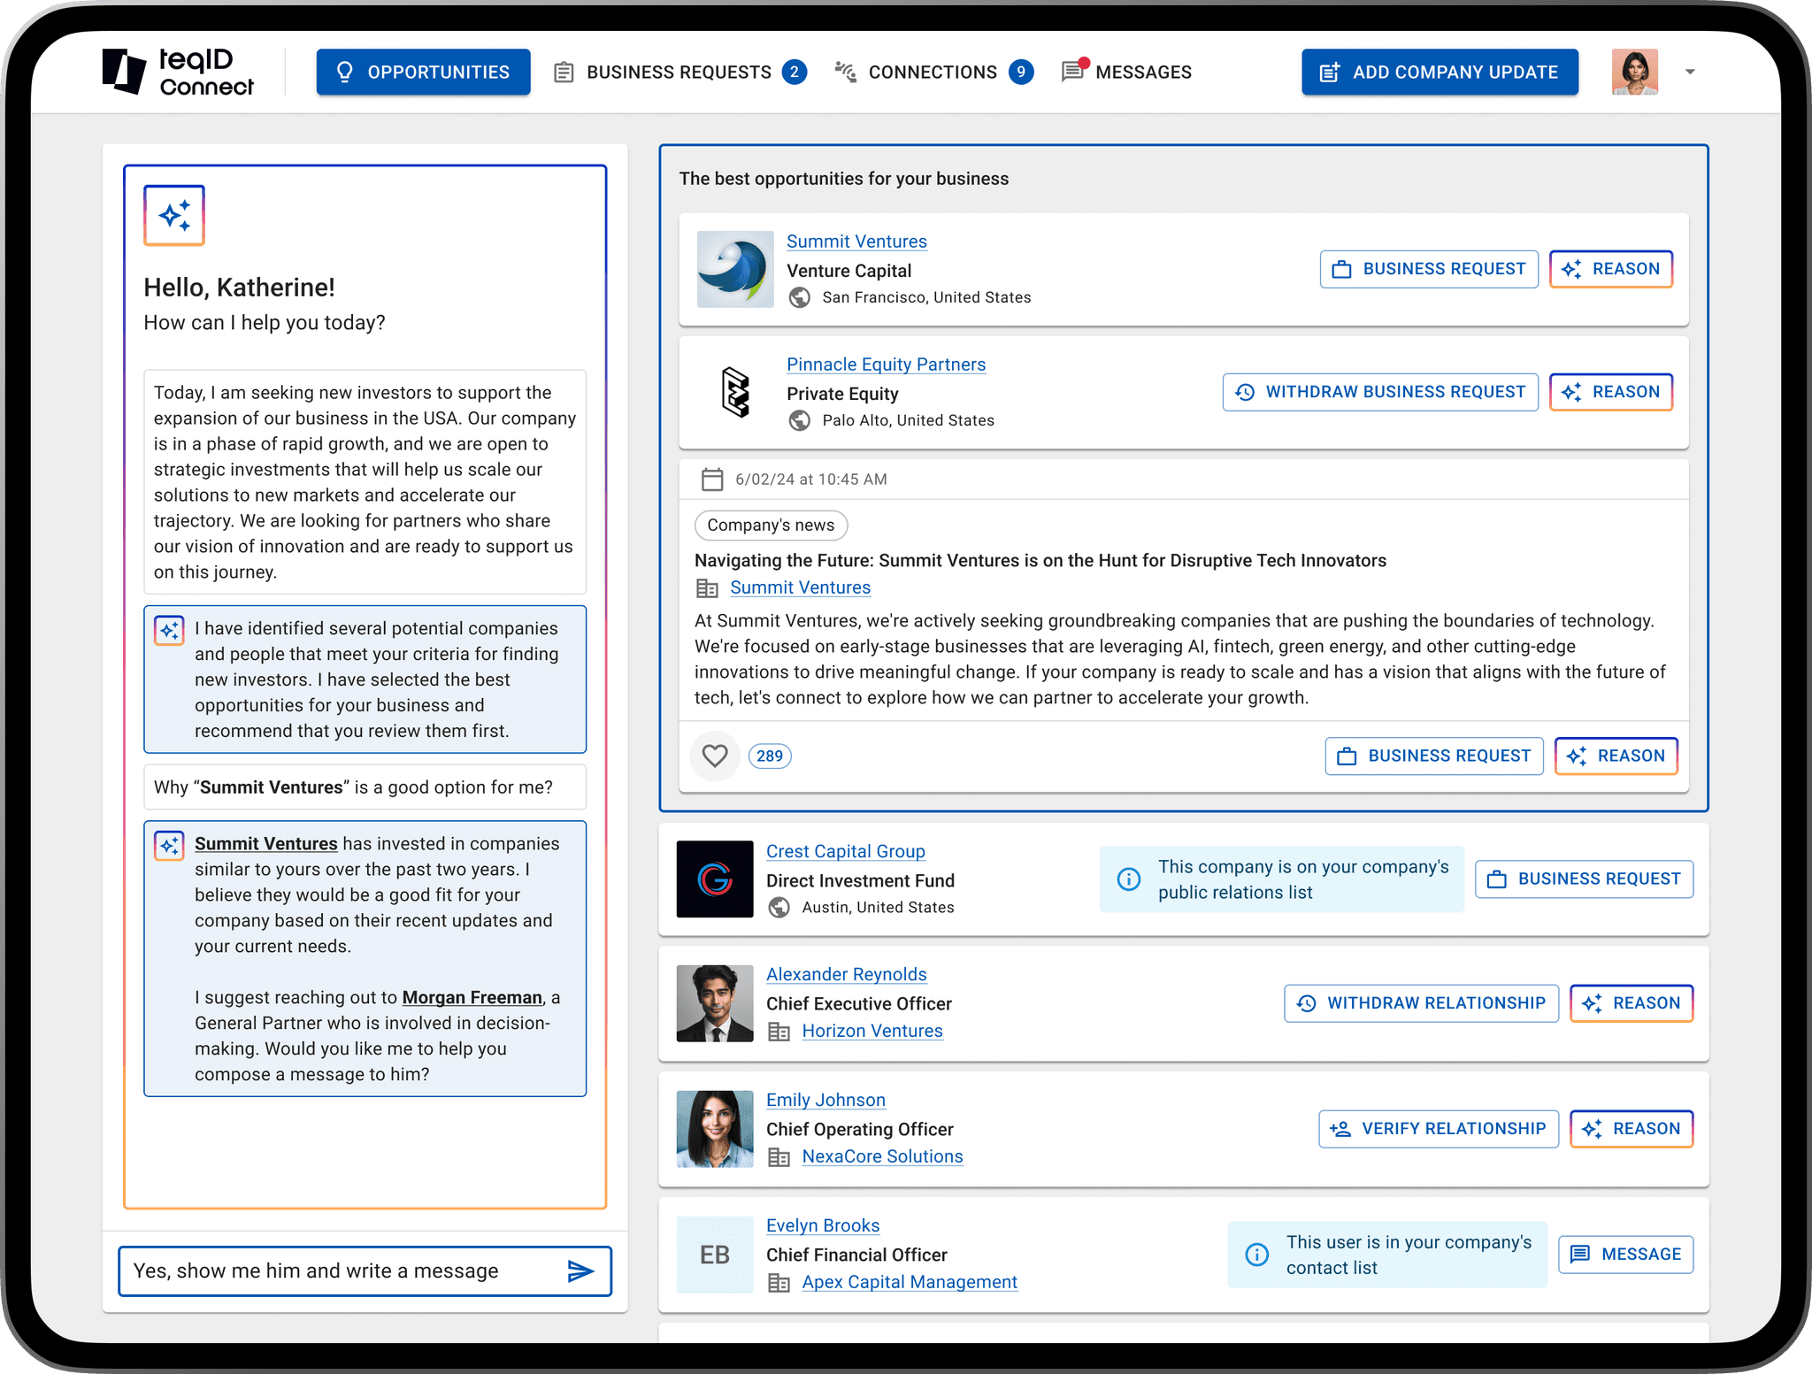Click 'Why Summit Ventures is a good option' message
Image resolution: width=1812 pixels, height=1374 pixels.
tap(365, 787)
